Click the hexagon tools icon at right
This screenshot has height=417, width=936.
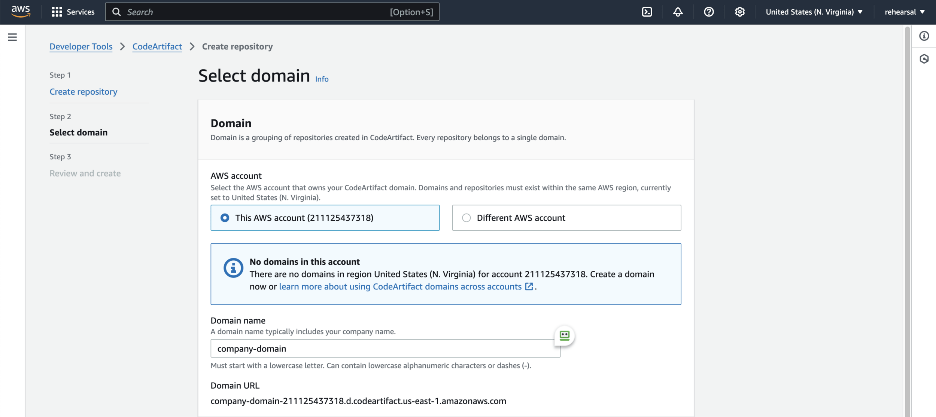pos(924,59)
